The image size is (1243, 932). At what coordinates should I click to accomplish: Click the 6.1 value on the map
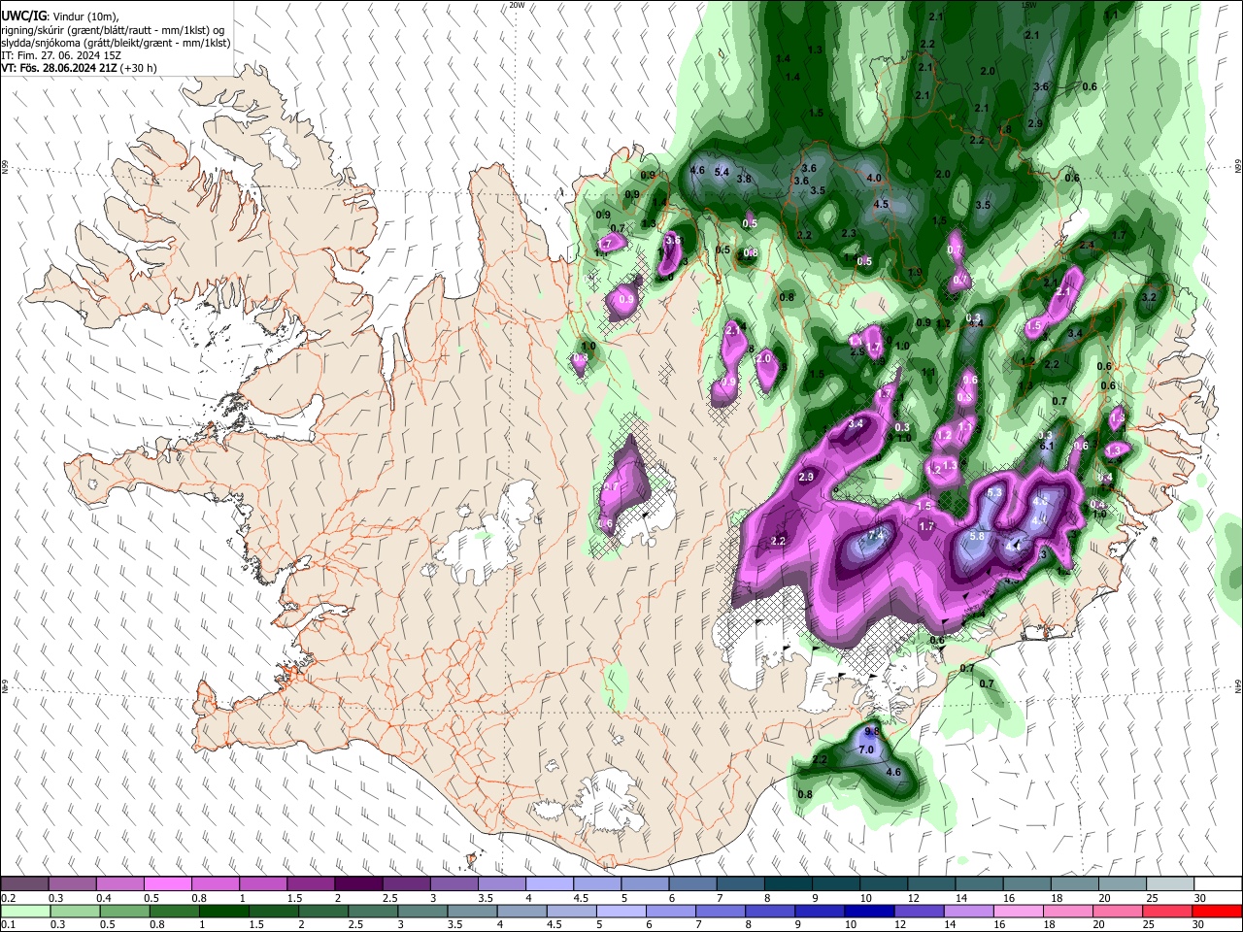[1047, 446]
